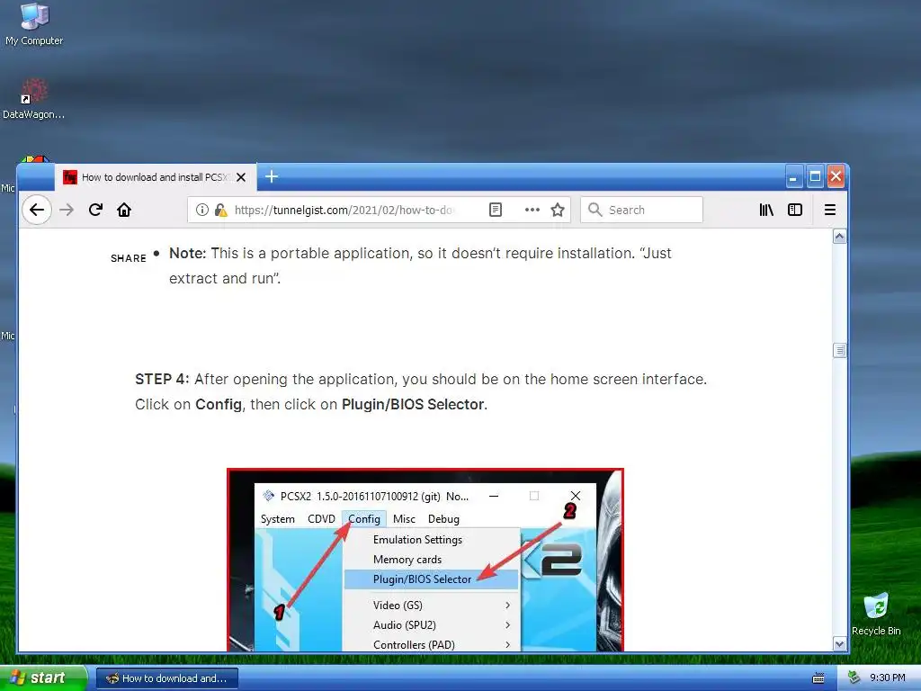This screenshot has height=691, width=921.
Task: Go back with the browser back arrow
Action: pos(36,210)
